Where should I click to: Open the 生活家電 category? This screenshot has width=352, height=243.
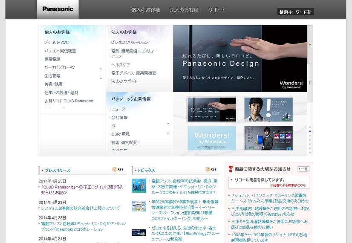52,76
